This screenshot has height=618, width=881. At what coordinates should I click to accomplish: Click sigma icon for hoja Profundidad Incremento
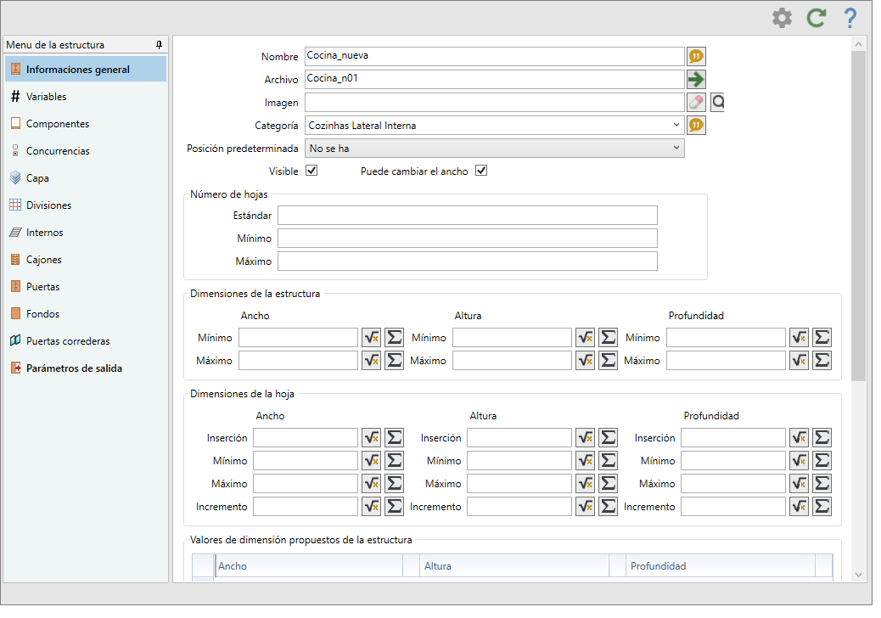(x=822, y=506)
